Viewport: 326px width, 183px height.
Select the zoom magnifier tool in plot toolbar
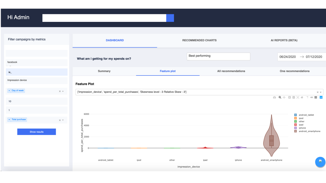280,97
